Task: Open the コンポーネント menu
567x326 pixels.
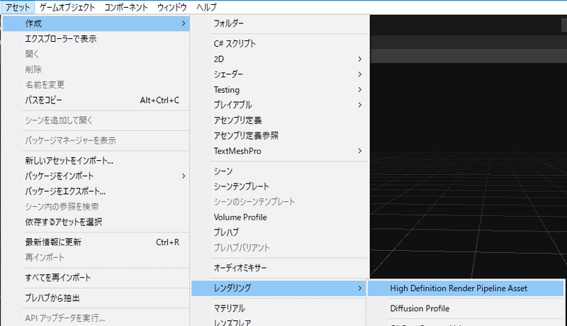Action: pyautogui.click(x=126, y=7)
